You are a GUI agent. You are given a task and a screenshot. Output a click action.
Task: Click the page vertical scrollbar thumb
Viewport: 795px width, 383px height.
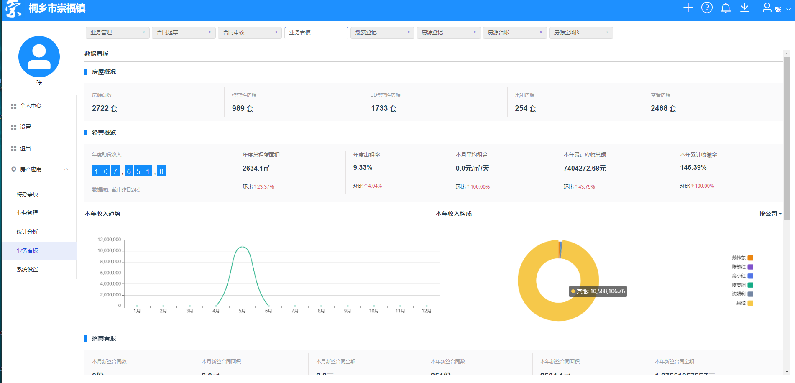click(787, 138)
